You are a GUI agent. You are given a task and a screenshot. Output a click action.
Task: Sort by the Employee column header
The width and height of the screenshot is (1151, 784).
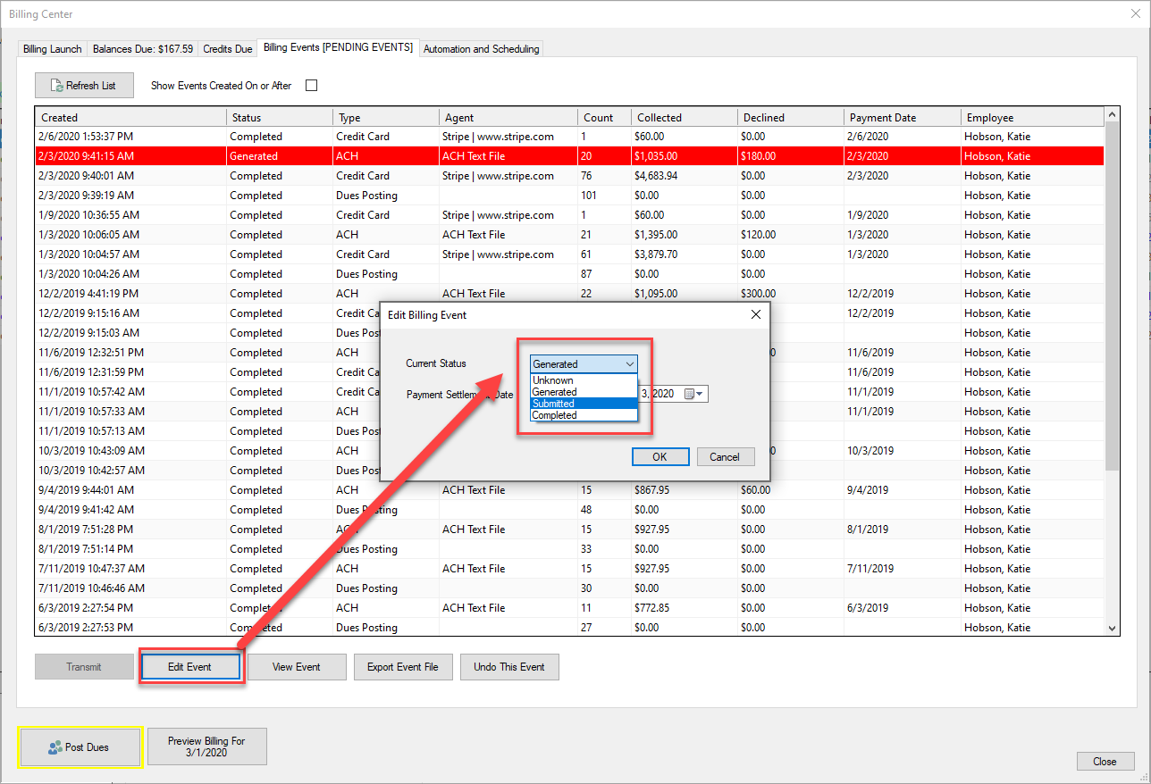pos(1033,117)
